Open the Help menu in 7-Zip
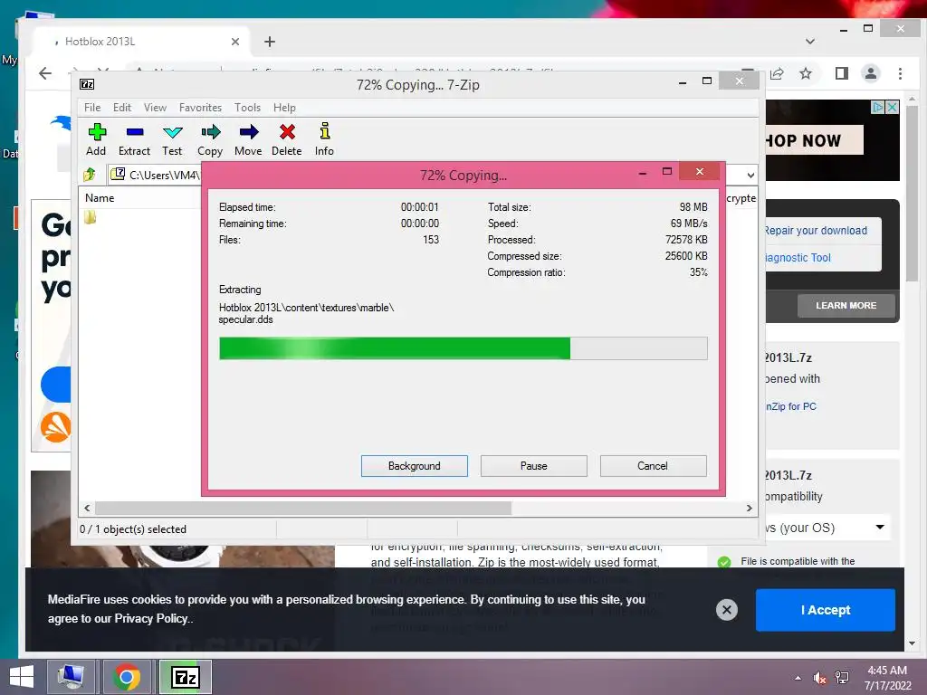This screenshot has height=695, width=927. (x=284, y=108)
